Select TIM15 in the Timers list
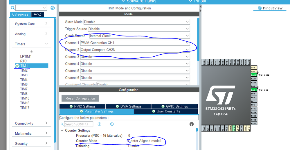 [x=25, y=98]
